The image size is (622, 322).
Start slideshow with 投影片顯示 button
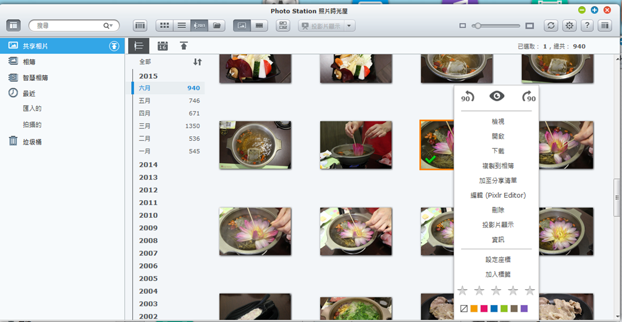pos(321,25)
